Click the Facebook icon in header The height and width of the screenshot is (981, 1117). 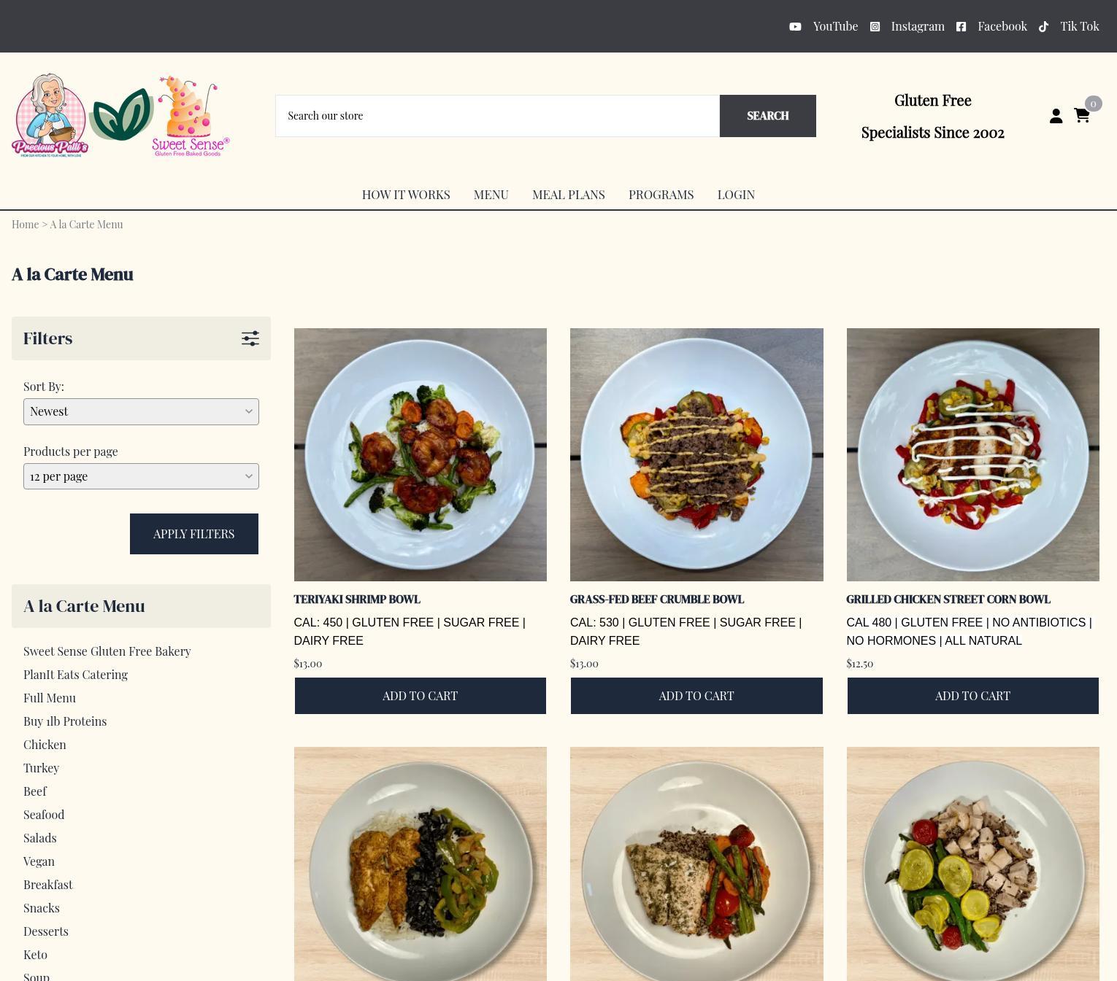961,26
